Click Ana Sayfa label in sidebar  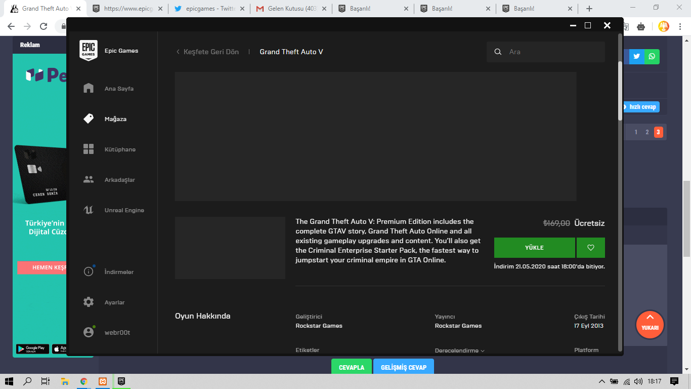[x=119, y=89]
